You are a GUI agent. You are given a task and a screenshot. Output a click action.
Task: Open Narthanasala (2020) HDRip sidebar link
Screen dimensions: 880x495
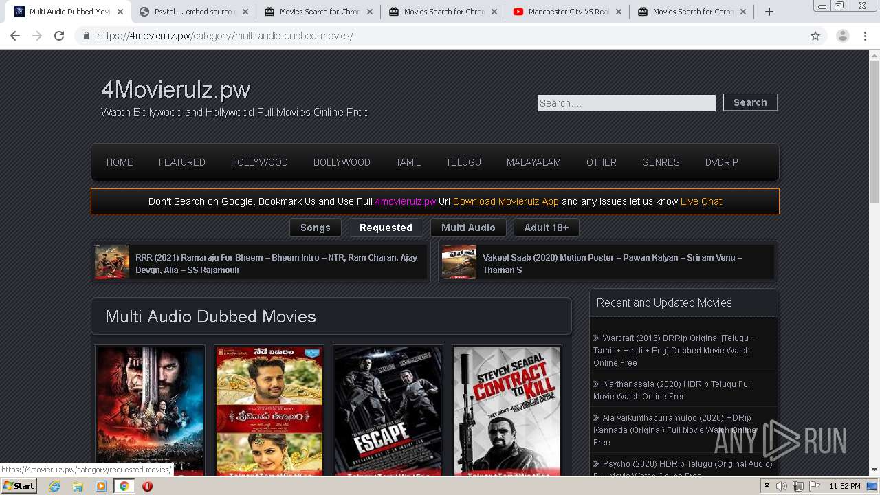click(x=672, y=390)
